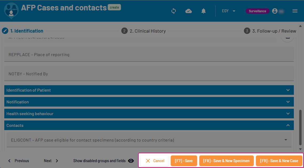Click the cloud status icon
The height and width of the screenshot is (168, 304).
[189, 11]
